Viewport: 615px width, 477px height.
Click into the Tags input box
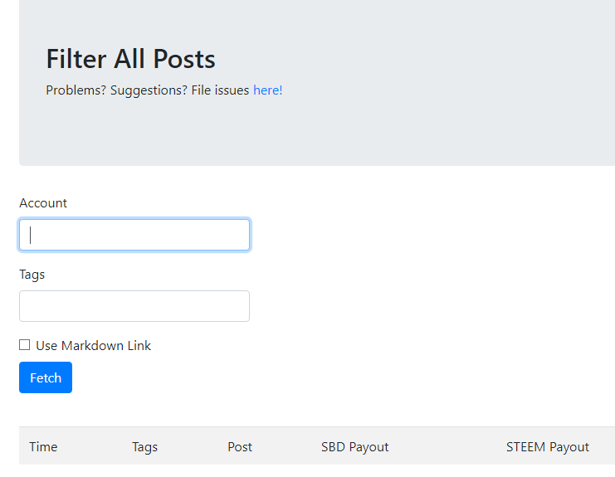coord(134,306)
